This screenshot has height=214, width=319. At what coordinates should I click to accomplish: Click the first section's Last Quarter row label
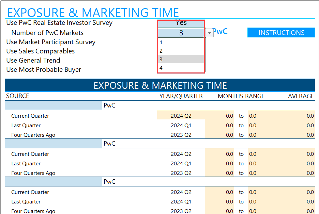tap(26, 126)
